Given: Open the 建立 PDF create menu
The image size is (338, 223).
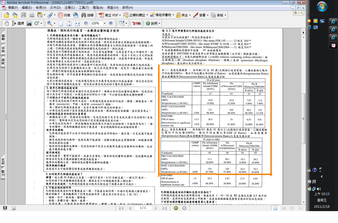Looking at the screenshot, I should click(x=110, y=15).
